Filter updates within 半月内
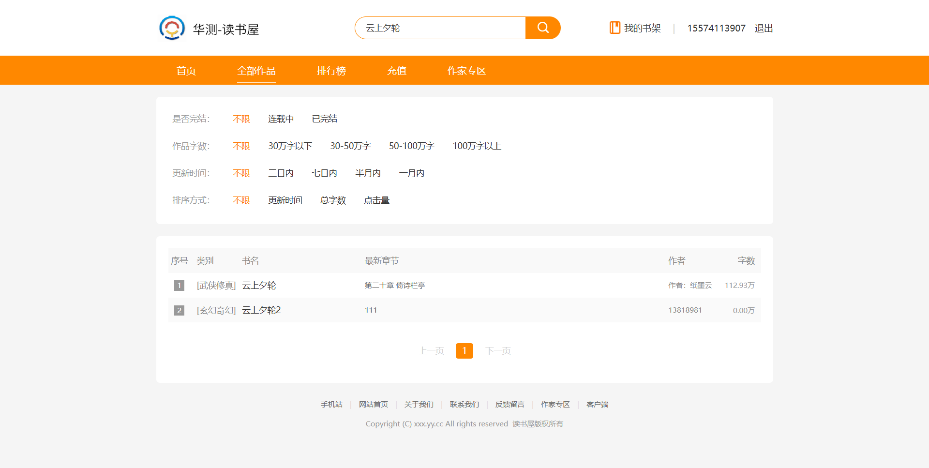Image resolution: width=929 pixels, height=468 pixels. coord(368,173)
